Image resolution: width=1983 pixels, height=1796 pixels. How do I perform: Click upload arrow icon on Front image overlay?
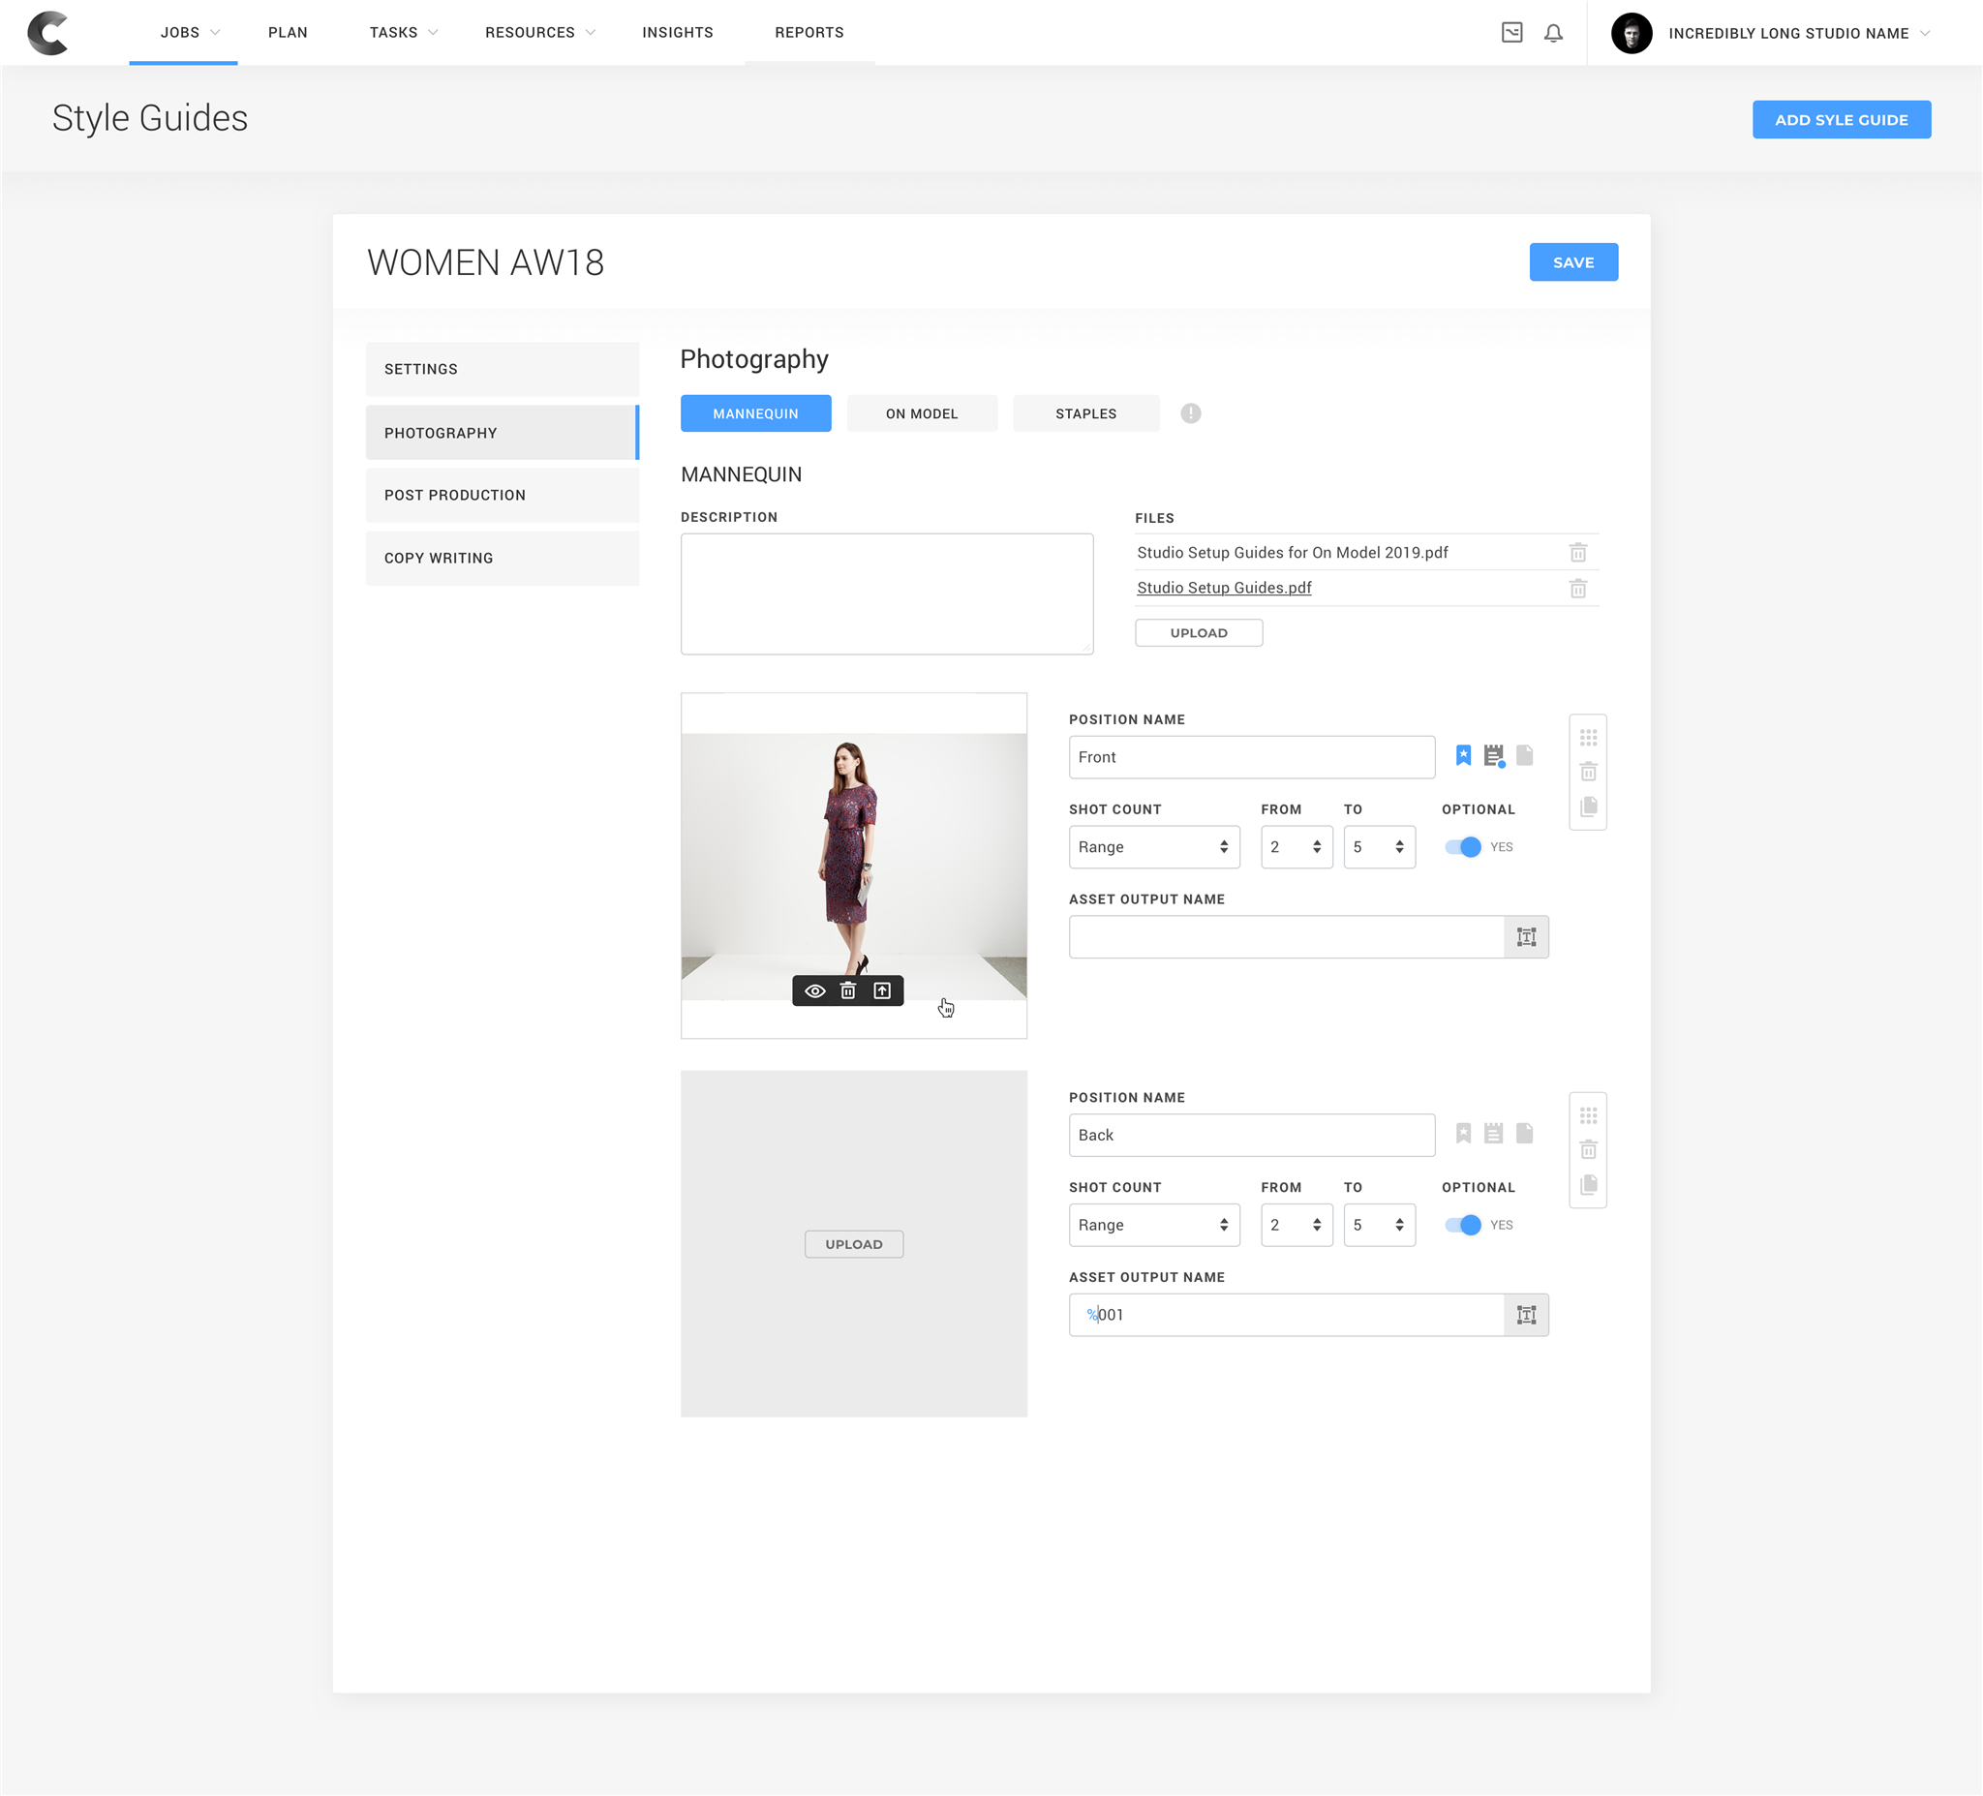(882, 990)
